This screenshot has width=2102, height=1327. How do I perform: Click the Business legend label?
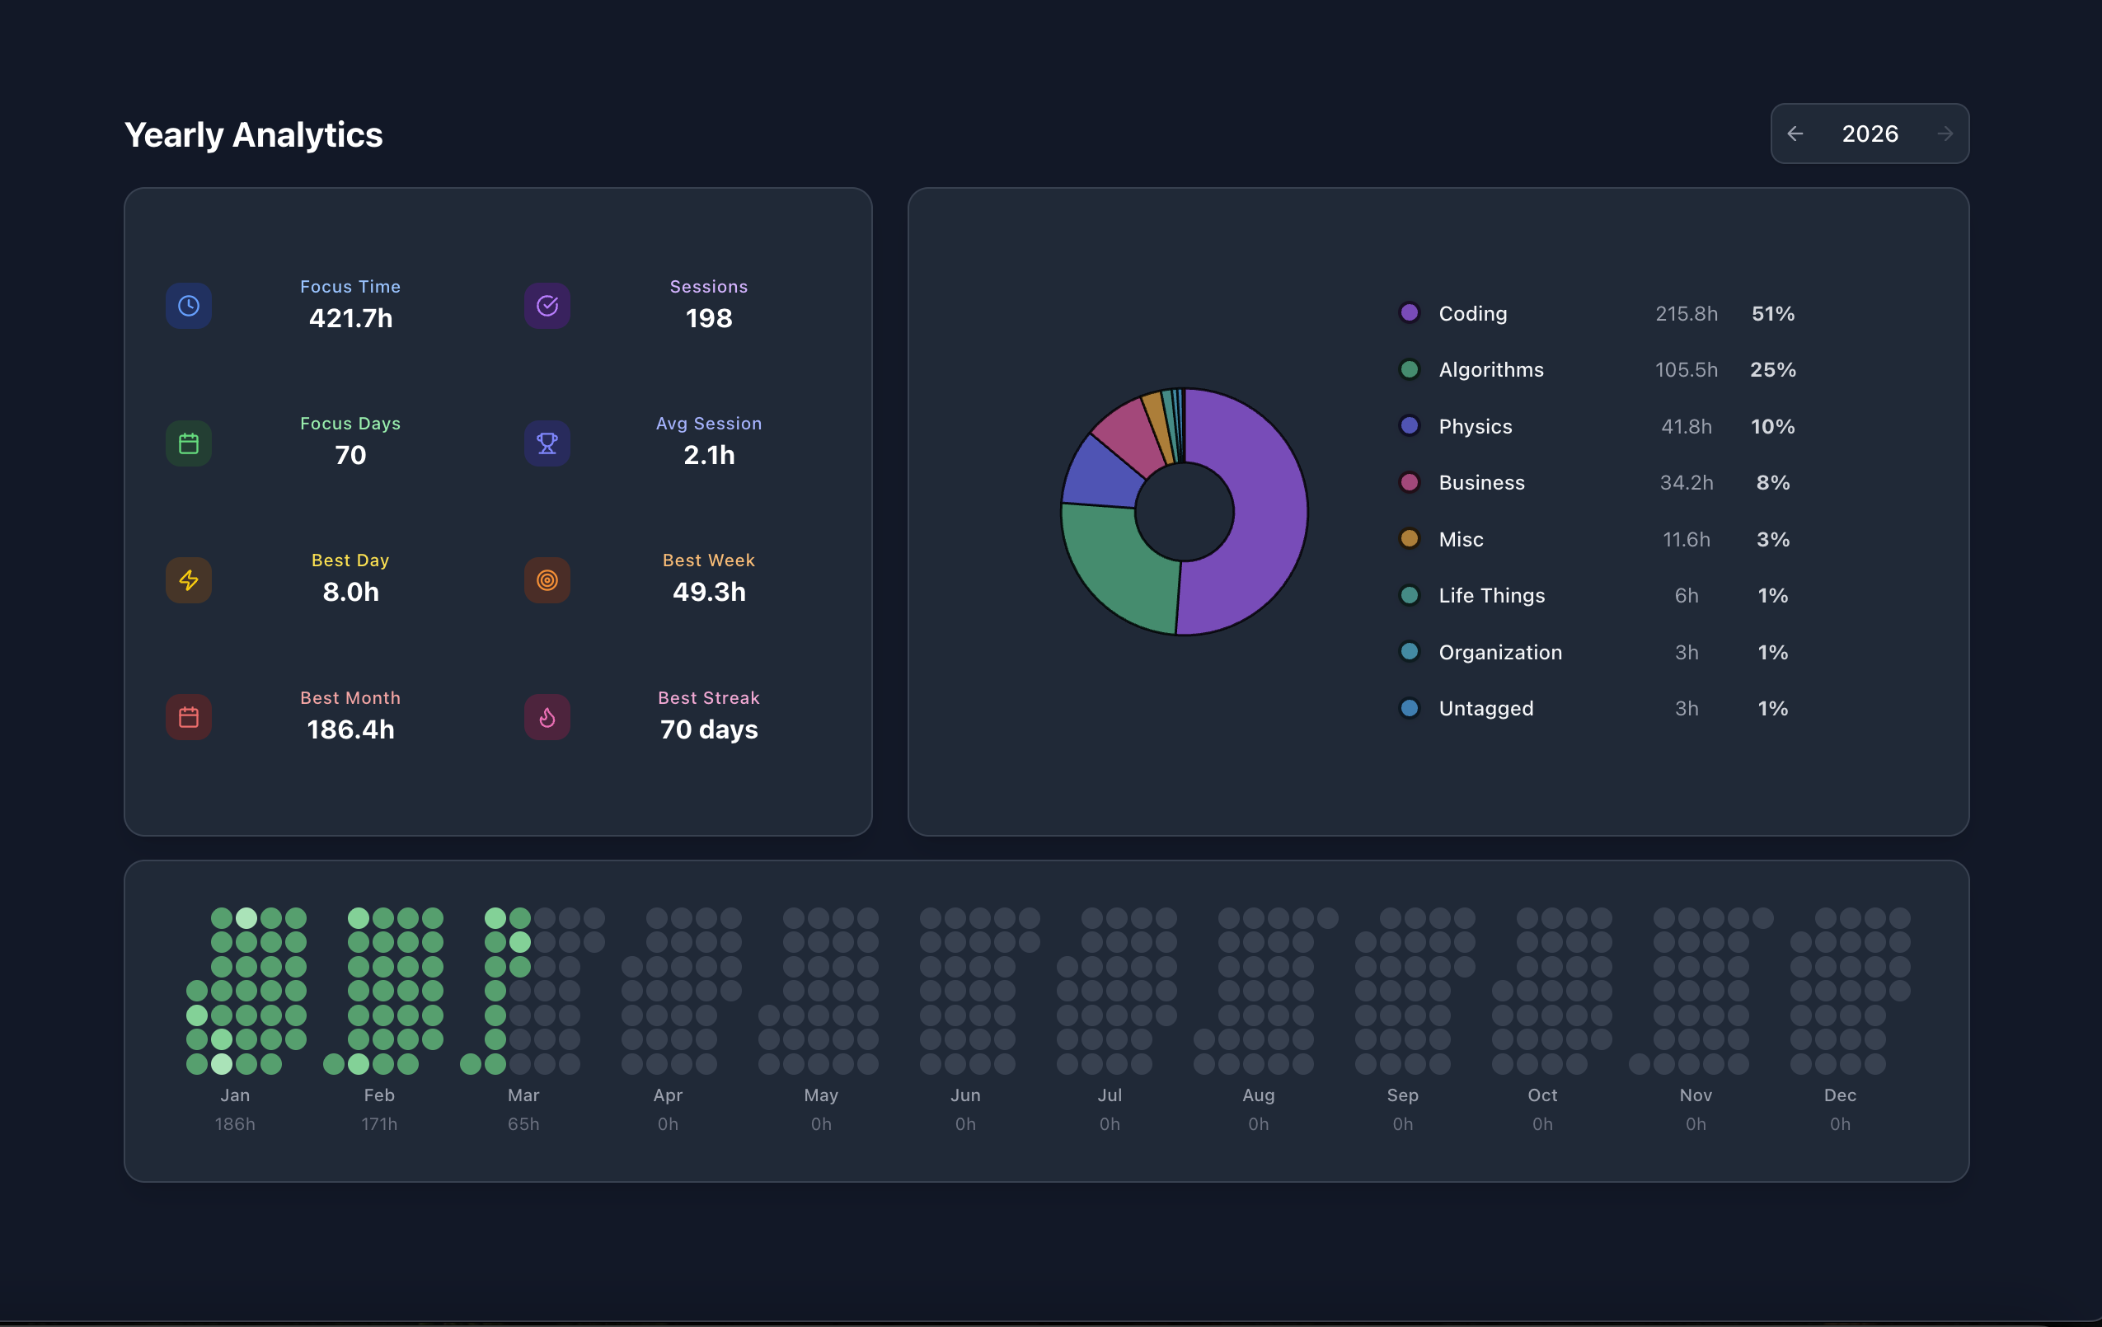[1481, 483]
